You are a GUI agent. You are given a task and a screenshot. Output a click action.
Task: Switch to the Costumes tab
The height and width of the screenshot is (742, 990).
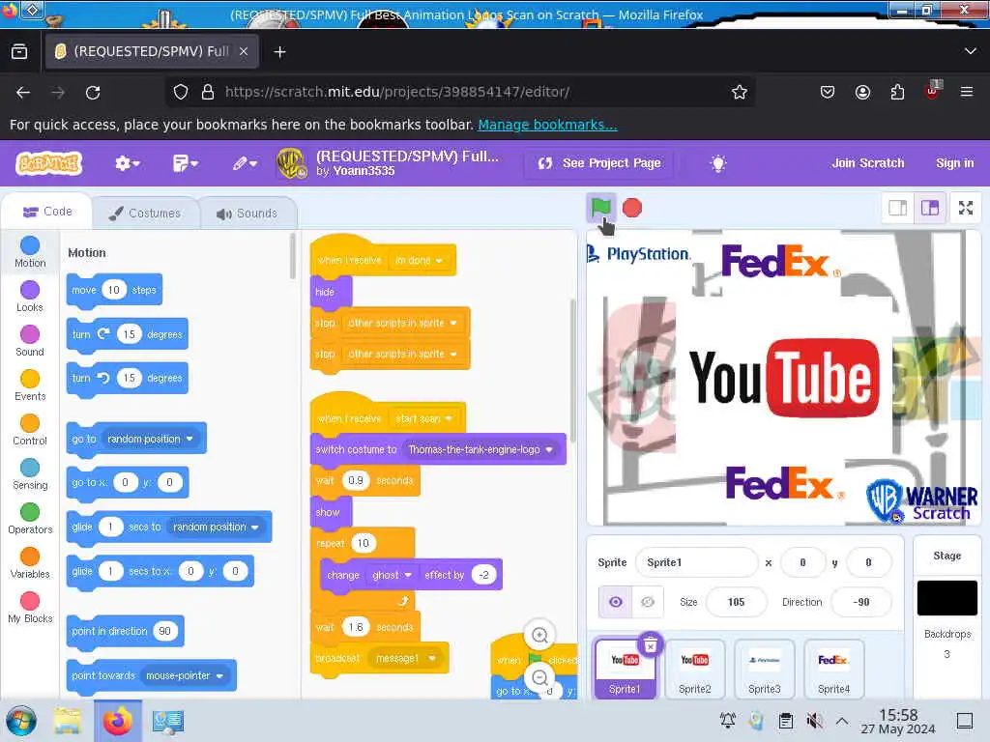point(145,214)
